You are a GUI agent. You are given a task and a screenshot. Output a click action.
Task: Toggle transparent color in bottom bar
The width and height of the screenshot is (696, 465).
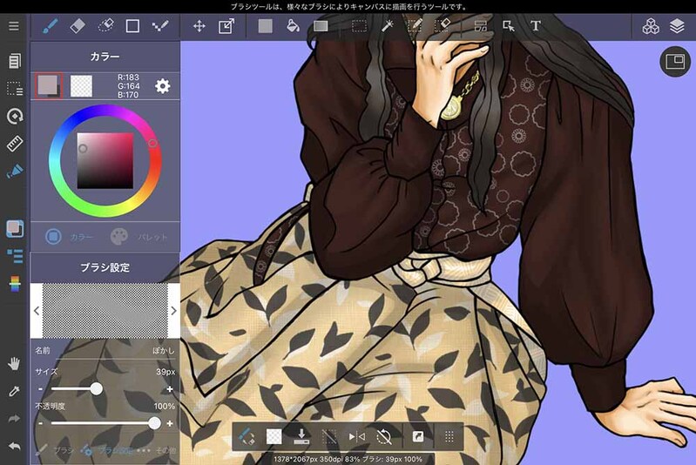(274, 436)
